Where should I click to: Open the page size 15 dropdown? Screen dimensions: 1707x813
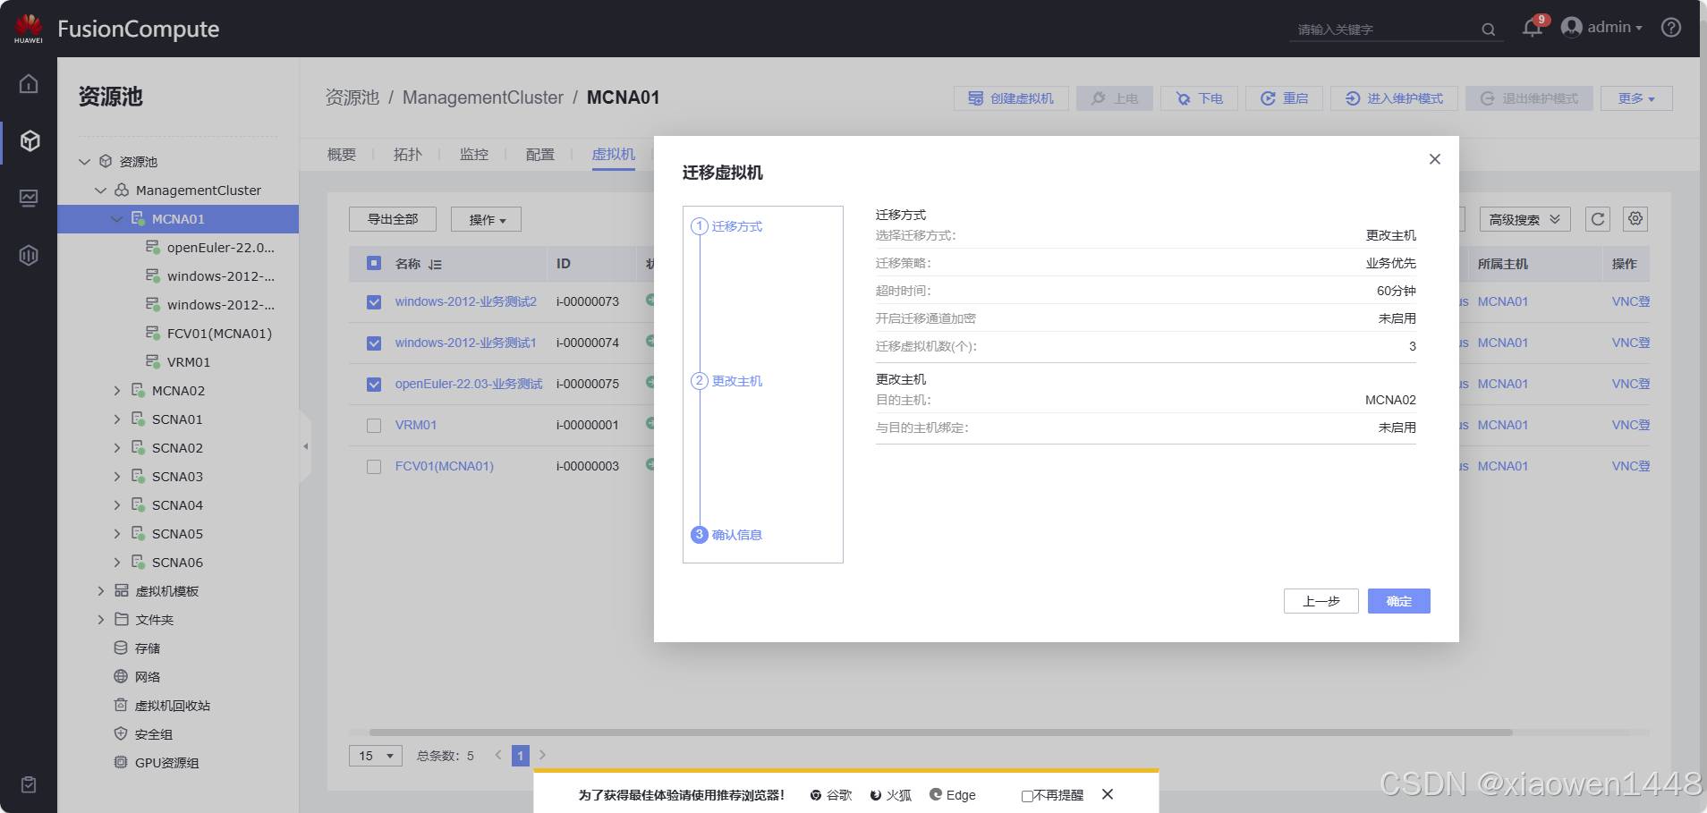(x=376, y=756)
